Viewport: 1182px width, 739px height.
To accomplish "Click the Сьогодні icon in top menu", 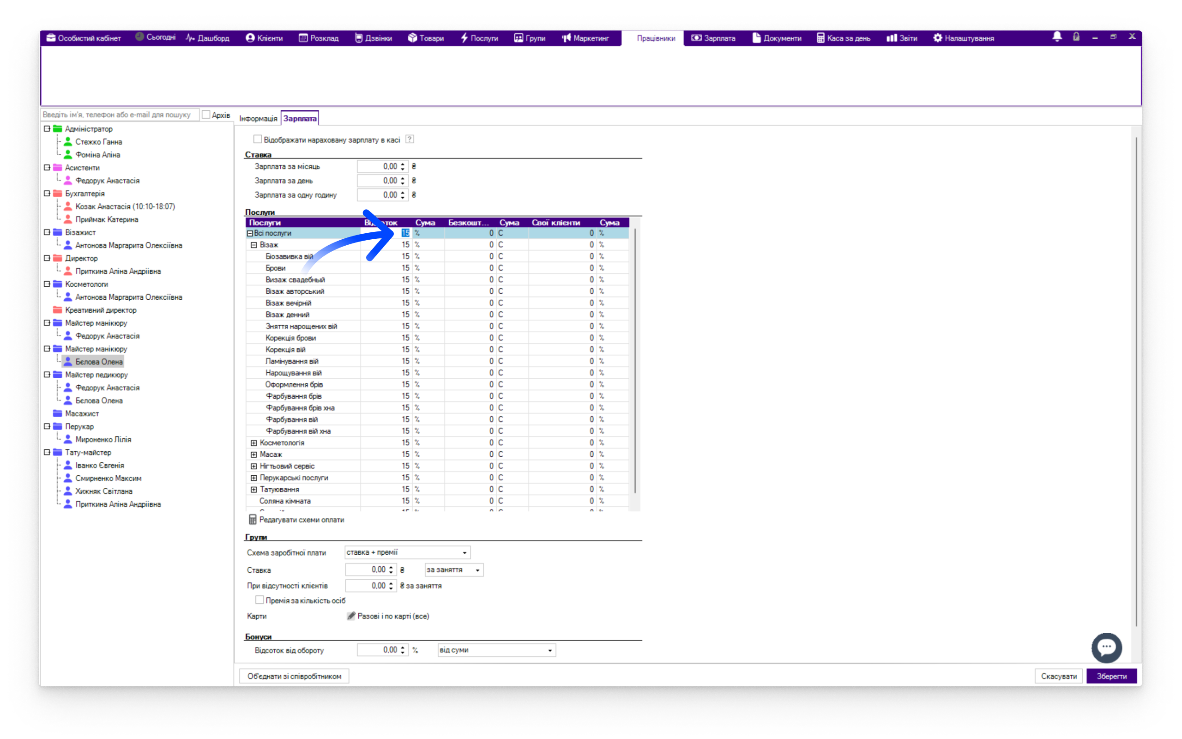I will coord(139,36).
